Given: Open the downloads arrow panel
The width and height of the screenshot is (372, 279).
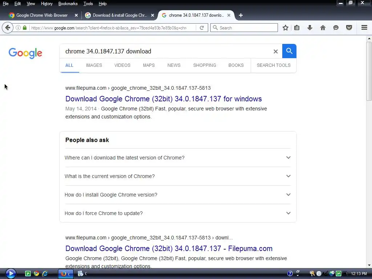Looking at the screenshot, I should coord(310,28).
